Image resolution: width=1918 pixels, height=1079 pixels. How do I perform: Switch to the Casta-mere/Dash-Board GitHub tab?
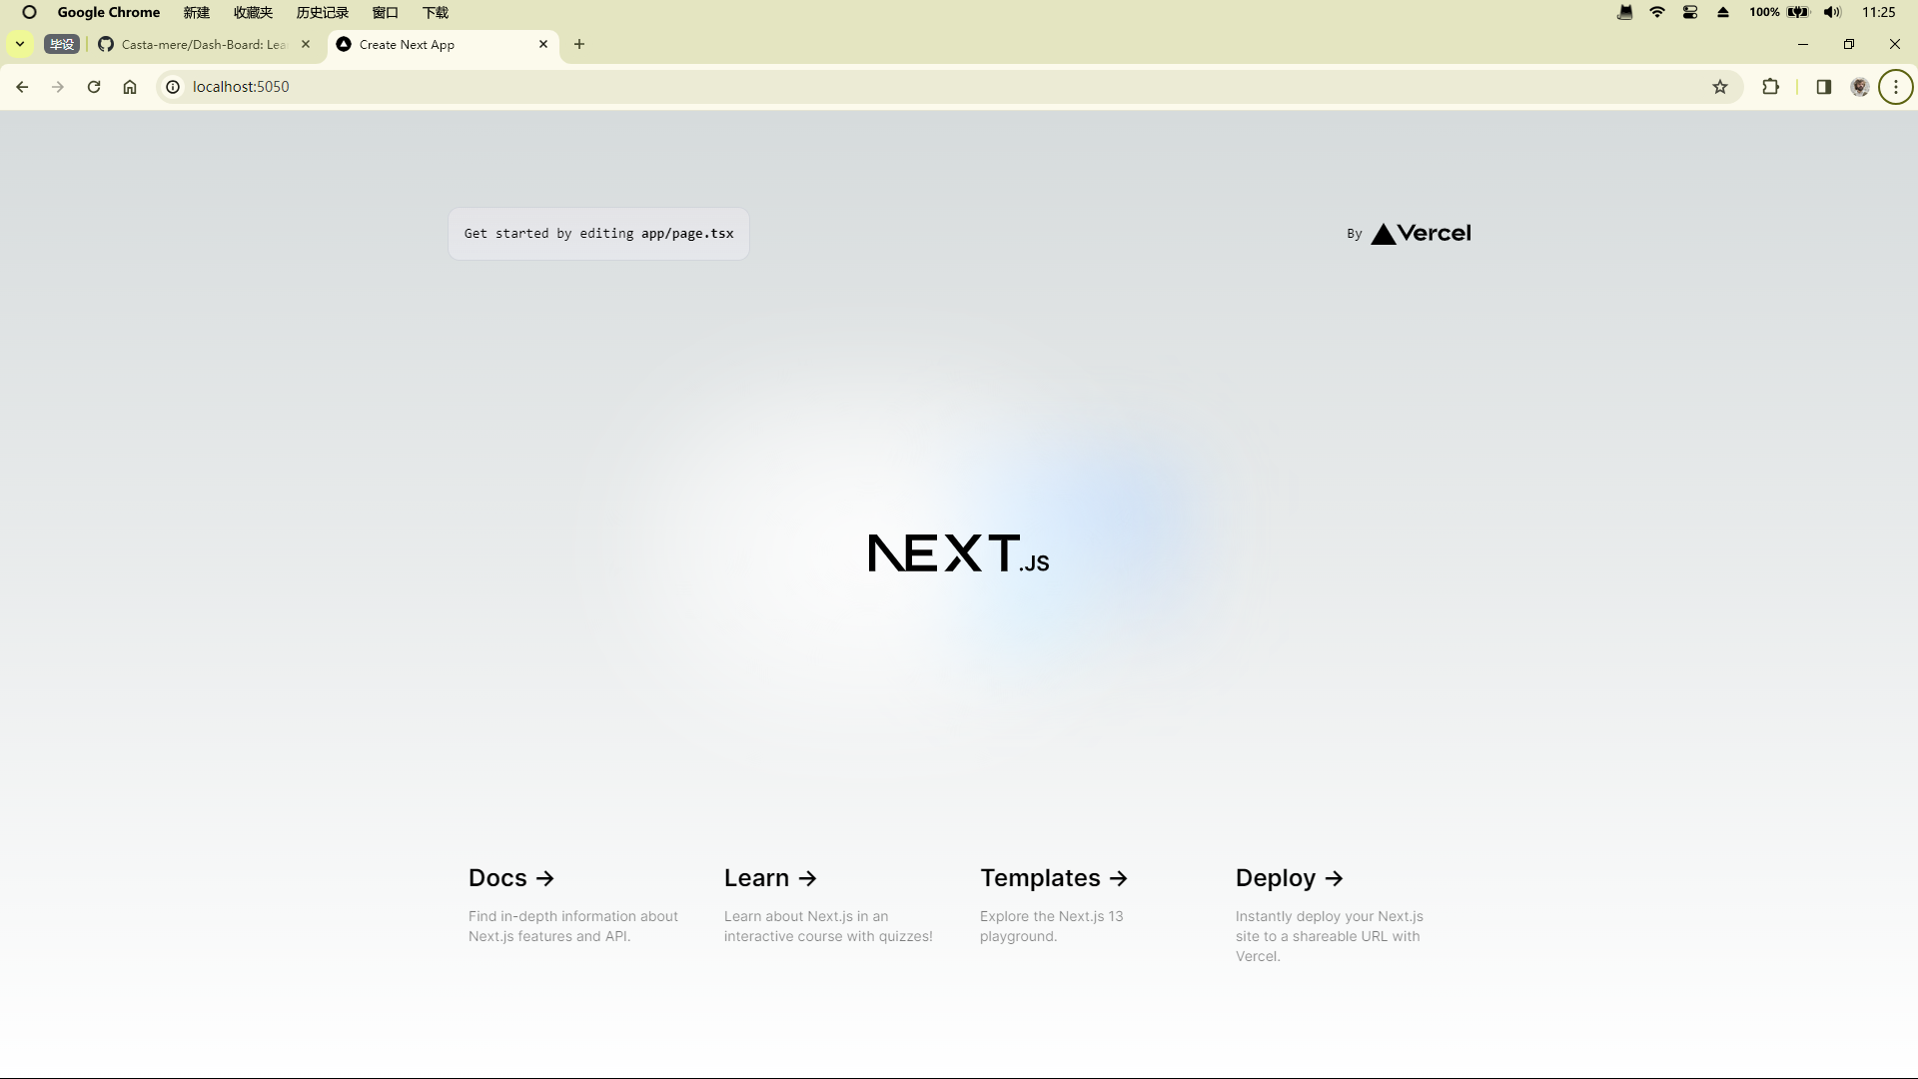(x=205, y=44)
